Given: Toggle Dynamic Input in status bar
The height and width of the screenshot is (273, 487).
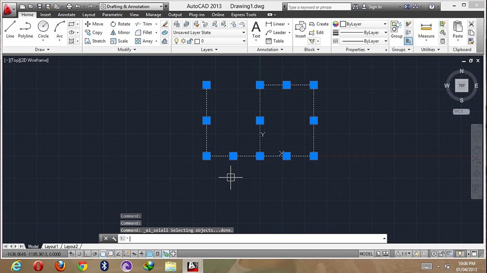Looking at the screenshot, I should (134, 254).
